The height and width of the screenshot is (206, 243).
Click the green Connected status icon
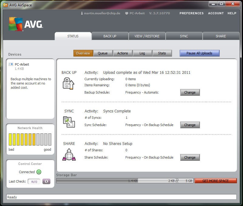point(39,172)
